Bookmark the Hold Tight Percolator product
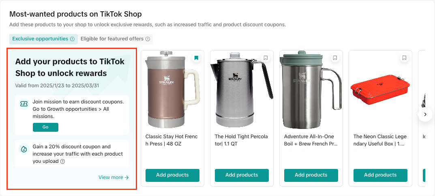The width and height of the screenshot is (435, 196). click(x=266, y=58)
